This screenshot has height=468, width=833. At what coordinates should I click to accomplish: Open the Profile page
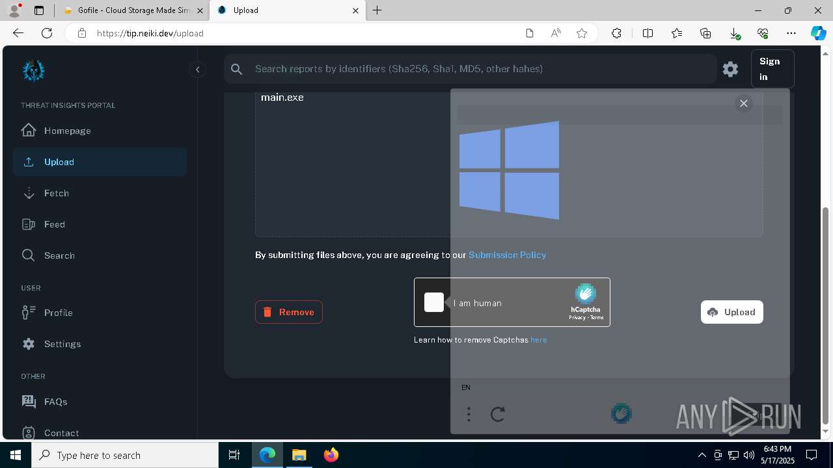tap(100, 313)
